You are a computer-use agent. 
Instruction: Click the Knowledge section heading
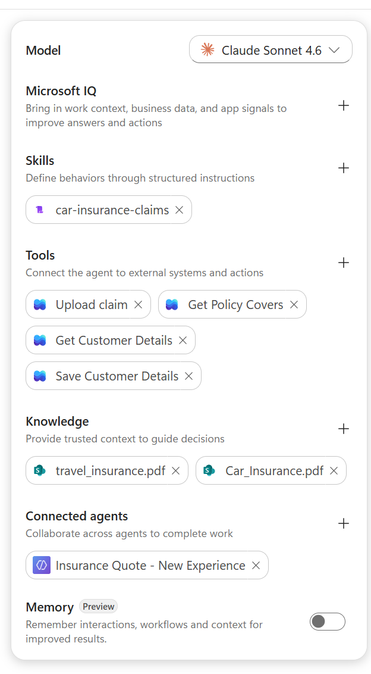57,422
